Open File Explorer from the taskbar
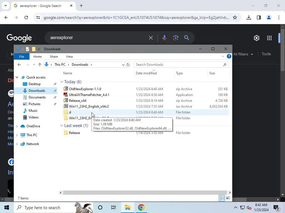Screen dimensions: 285x213 point(127,207)
